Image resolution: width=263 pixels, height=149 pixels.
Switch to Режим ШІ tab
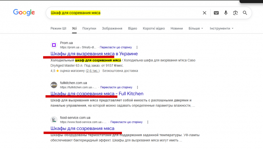pyautogui.click(x=58, y=28)
